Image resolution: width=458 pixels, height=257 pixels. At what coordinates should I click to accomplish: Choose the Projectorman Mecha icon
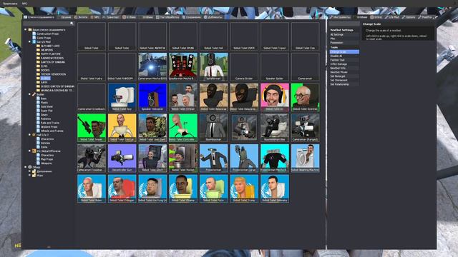pos(275,158)
